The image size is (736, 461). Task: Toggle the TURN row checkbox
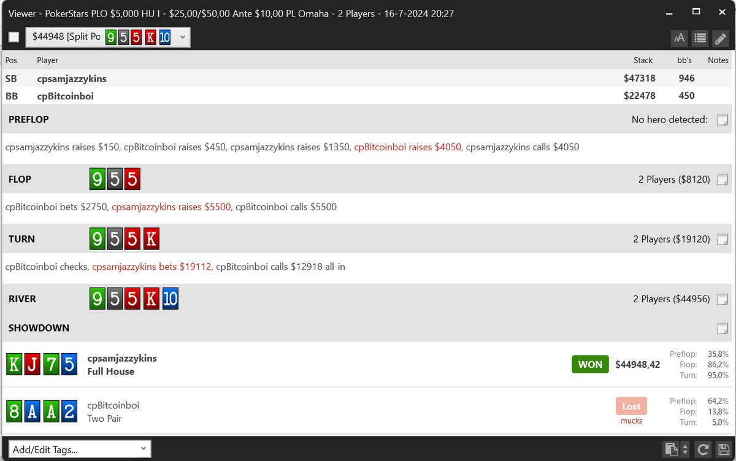[x=723, y=239]
